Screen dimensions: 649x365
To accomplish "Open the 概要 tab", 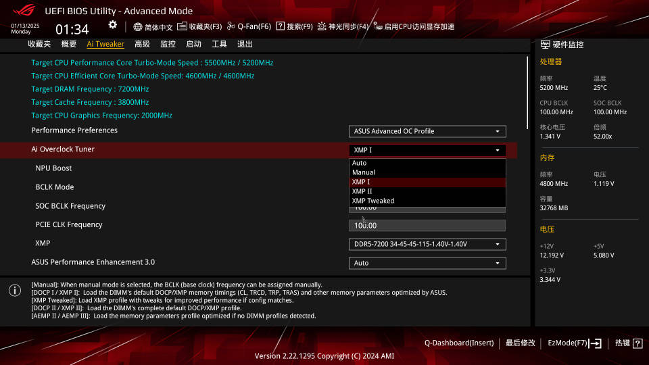I will tap(69, 44).
